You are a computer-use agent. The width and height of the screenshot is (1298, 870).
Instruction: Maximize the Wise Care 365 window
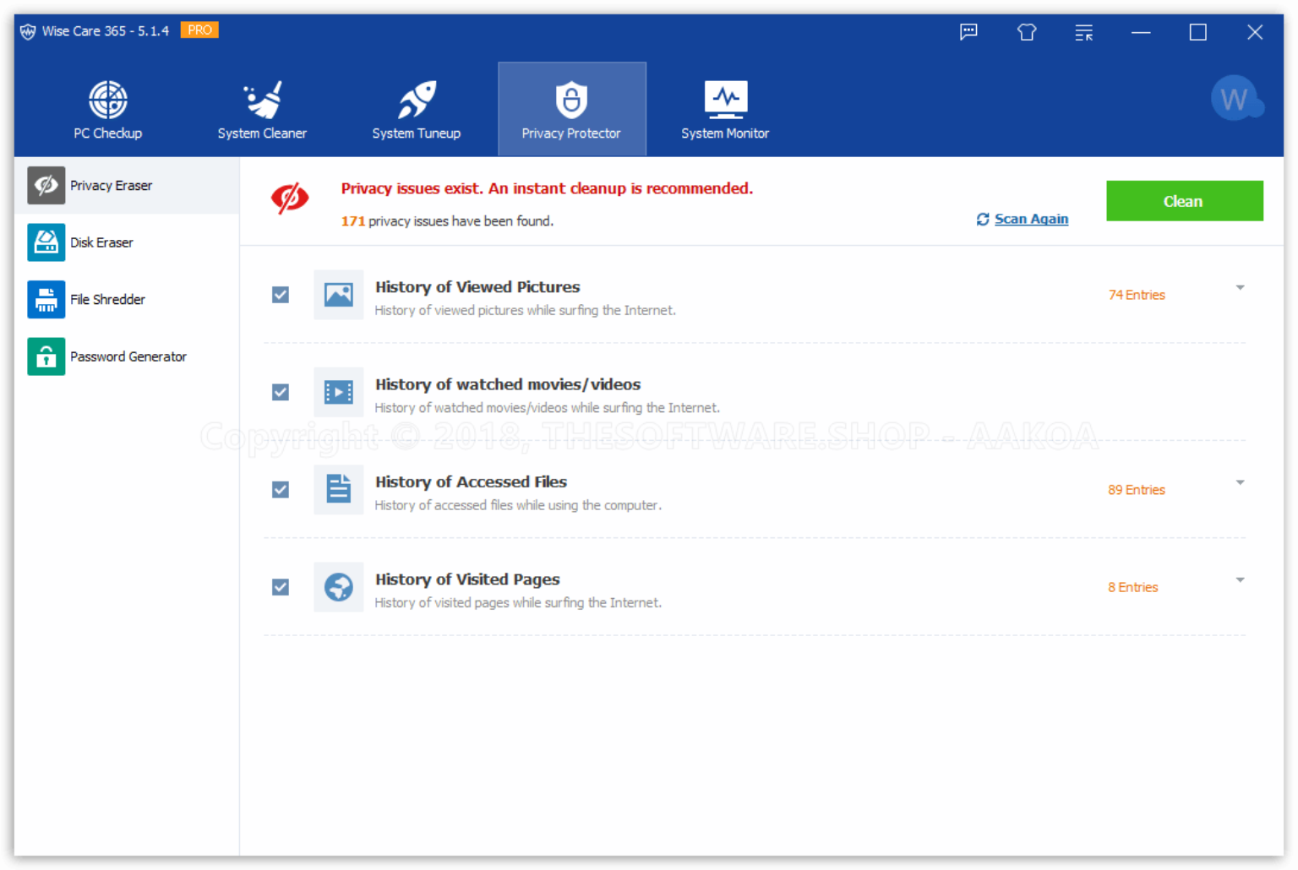point(1198,32)
